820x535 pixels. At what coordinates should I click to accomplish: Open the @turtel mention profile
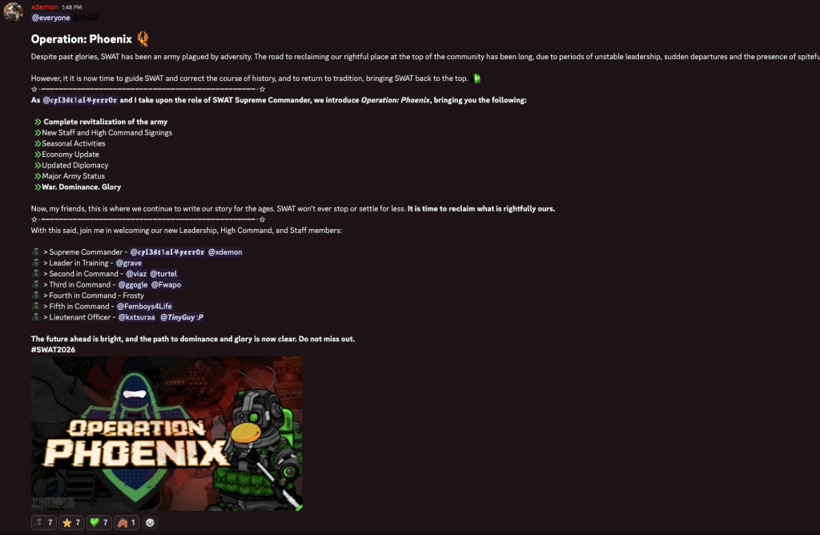tap(163, 274)
